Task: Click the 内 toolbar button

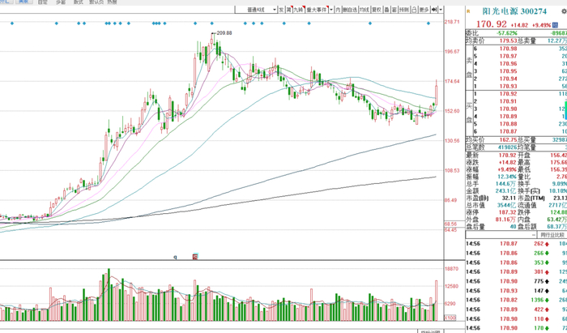Action: pos(338,10)
